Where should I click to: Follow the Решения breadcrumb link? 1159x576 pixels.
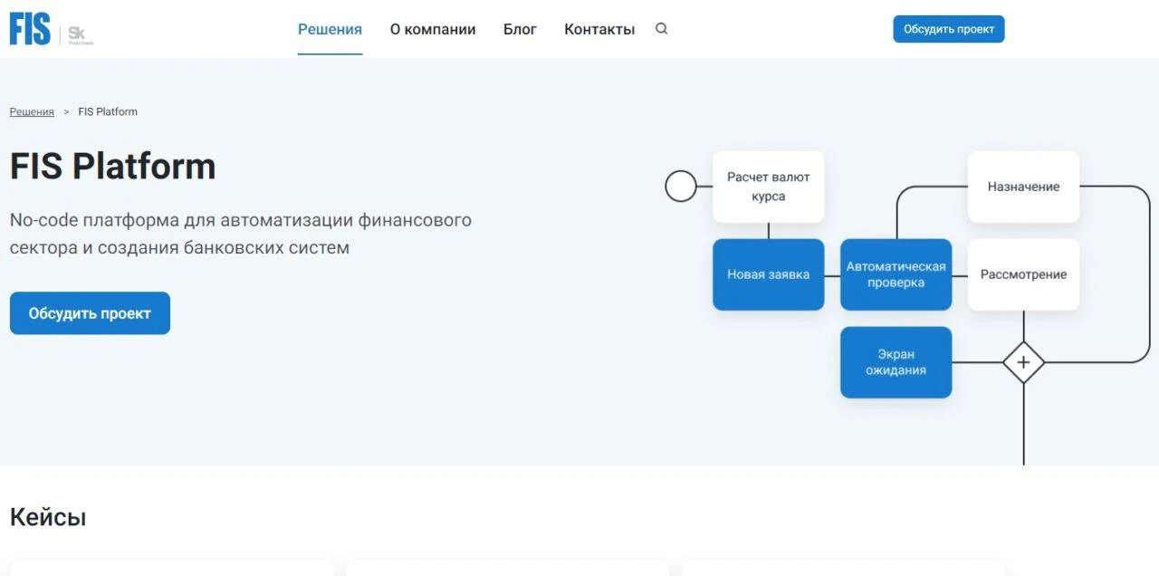[32, 111]
